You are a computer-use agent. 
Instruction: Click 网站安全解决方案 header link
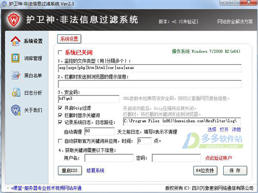(x=235, y=21)
